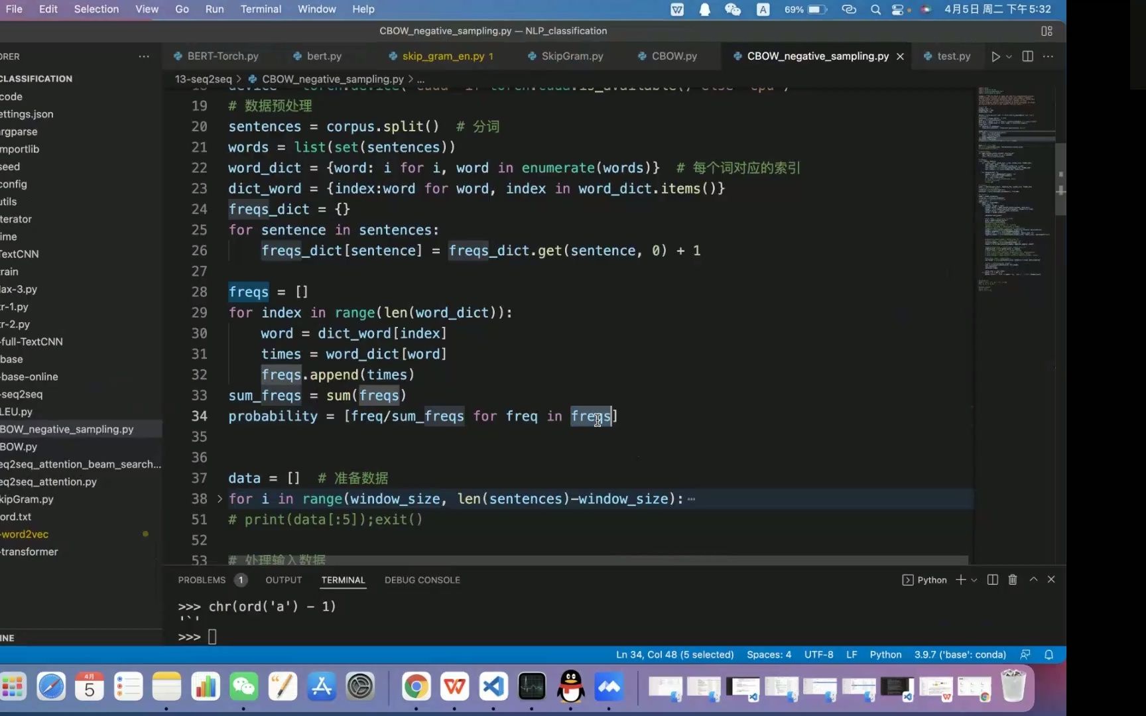
Task: Close the terminal panel
Action: tap(1051, 579)
